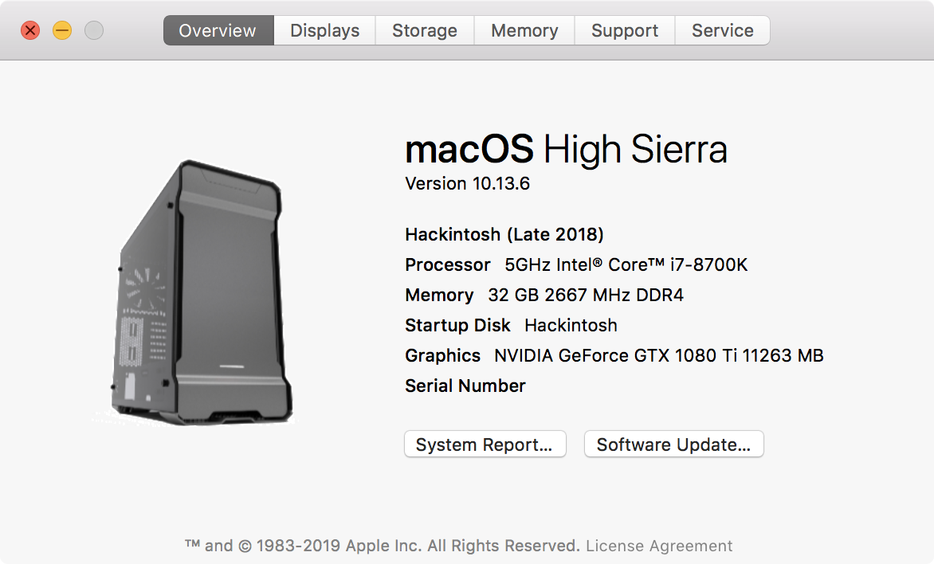Select the Overview tab
This screenshot has width=934, height=564.
[218, 30]
